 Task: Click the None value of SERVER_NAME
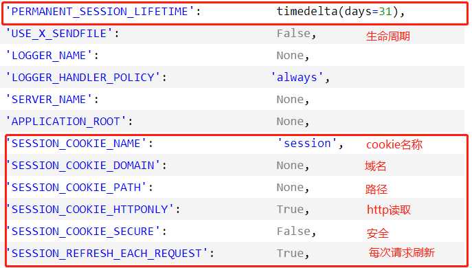pos(290,100)
